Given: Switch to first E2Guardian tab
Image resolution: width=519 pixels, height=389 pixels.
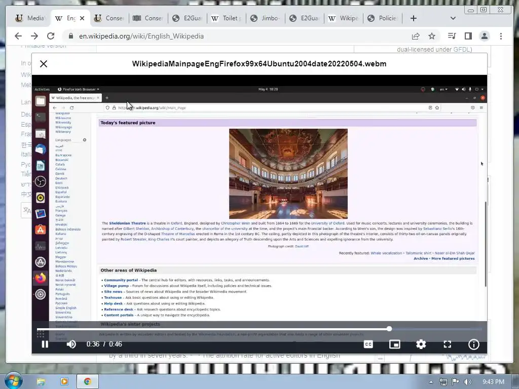Looking at the screenshot, I should click(x=188, y=18).
